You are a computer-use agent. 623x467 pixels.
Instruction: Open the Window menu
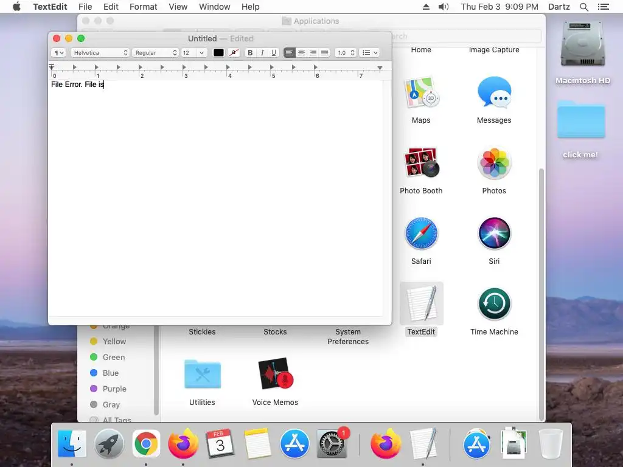[x=215, y=7]
